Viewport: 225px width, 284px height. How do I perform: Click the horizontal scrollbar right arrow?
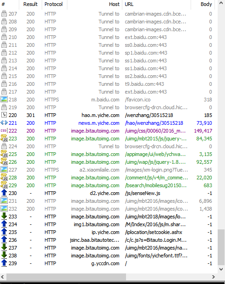214,277
